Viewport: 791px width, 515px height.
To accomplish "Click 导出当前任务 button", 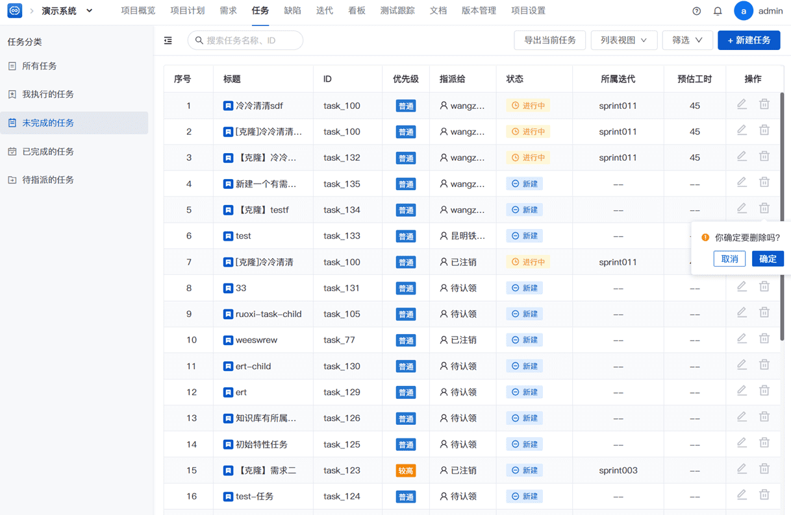I will pyautogui.click(x=549, y=40).
